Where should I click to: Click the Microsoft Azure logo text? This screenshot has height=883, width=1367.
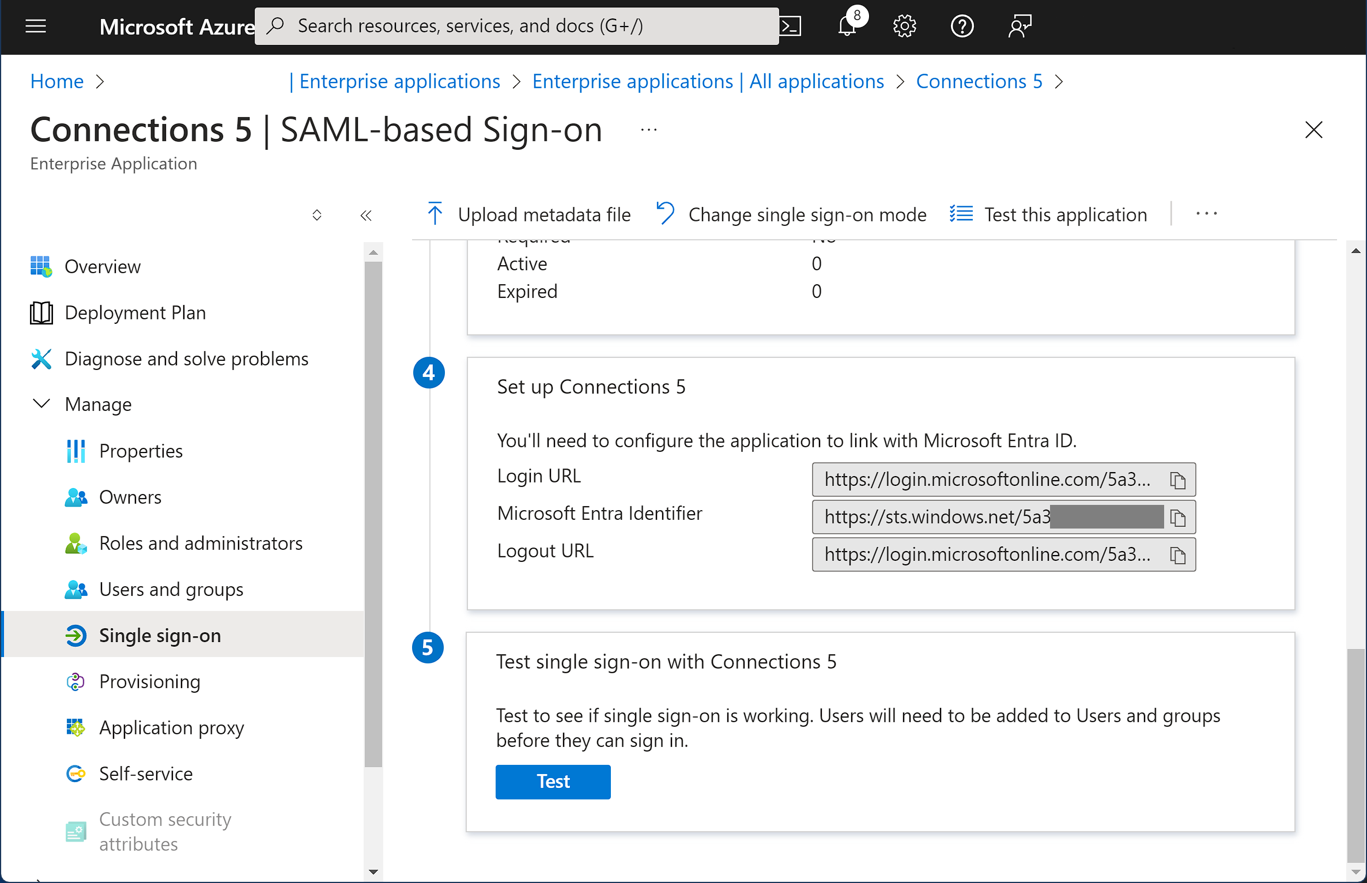[x=177, y=27]
